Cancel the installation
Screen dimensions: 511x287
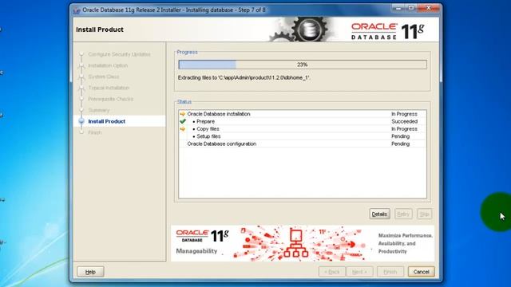point(421,272)
